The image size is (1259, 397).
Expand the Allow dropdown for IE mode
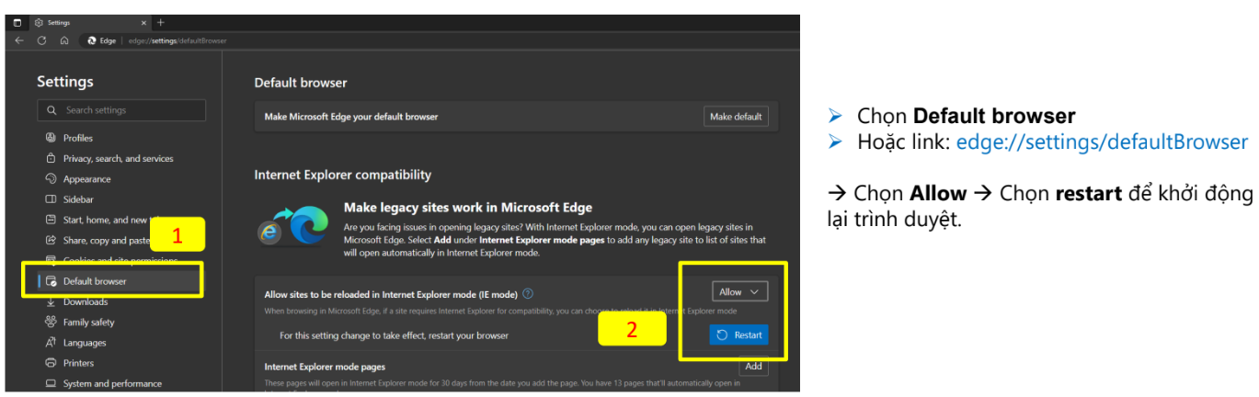(x=739, y=292)
